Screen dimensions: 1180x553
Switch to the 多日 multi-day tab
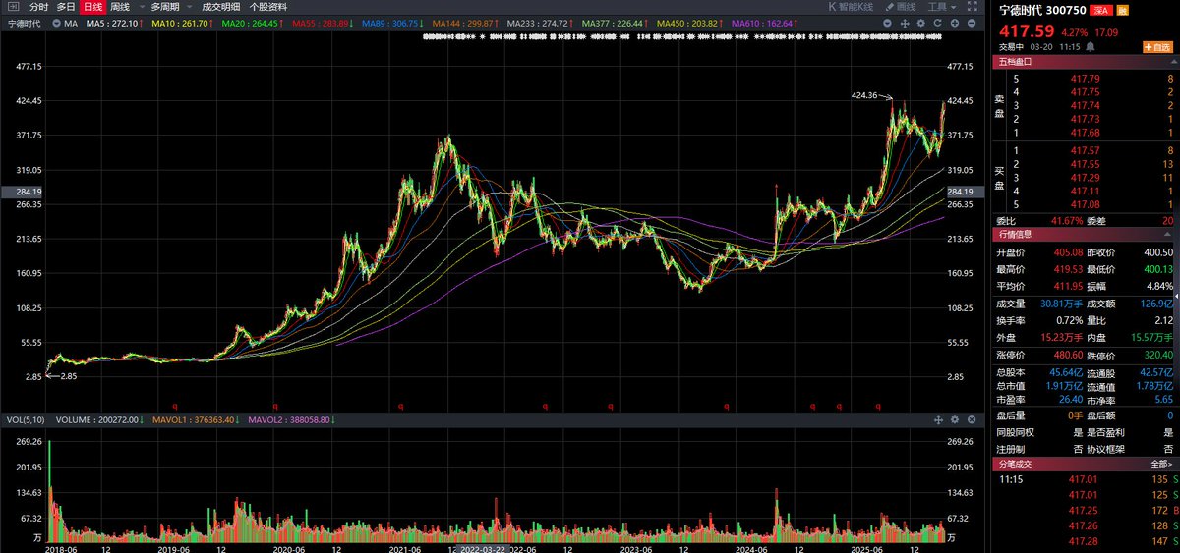coord(66,6)
